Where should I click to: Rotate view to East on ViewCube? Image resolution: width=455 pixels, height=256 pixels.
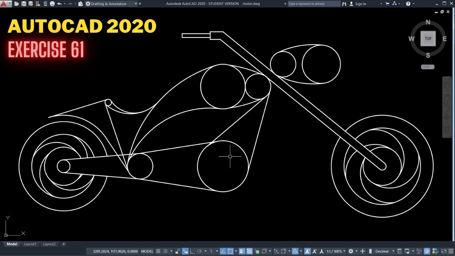(445, 39)
